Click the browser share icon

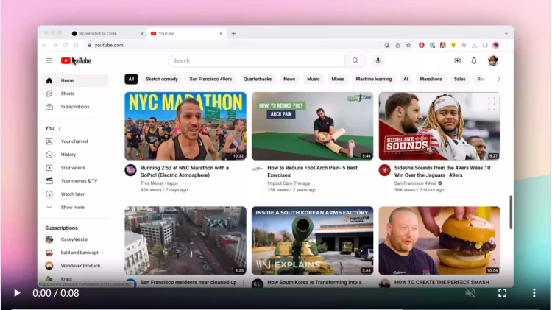[x=397, y=45]
